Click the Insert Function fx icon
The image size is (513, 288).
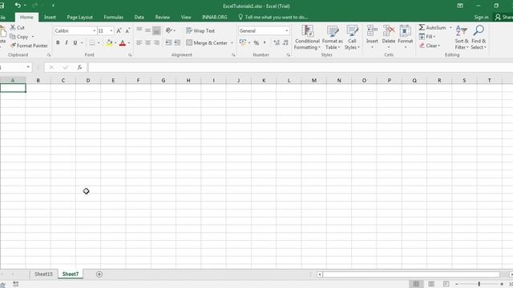click(79, 67)
